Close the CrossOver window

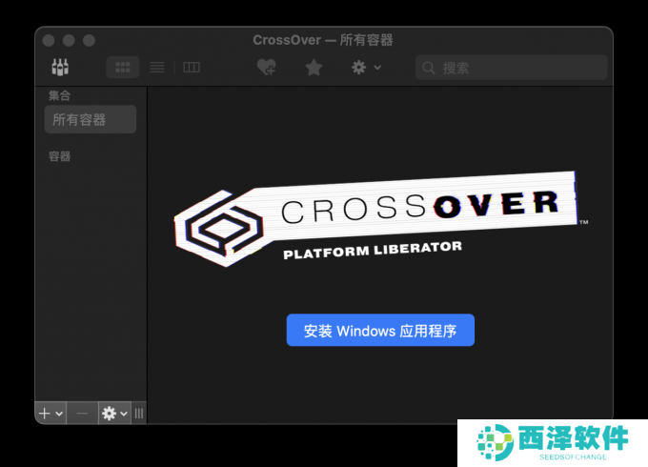click(x=48, y=40)
